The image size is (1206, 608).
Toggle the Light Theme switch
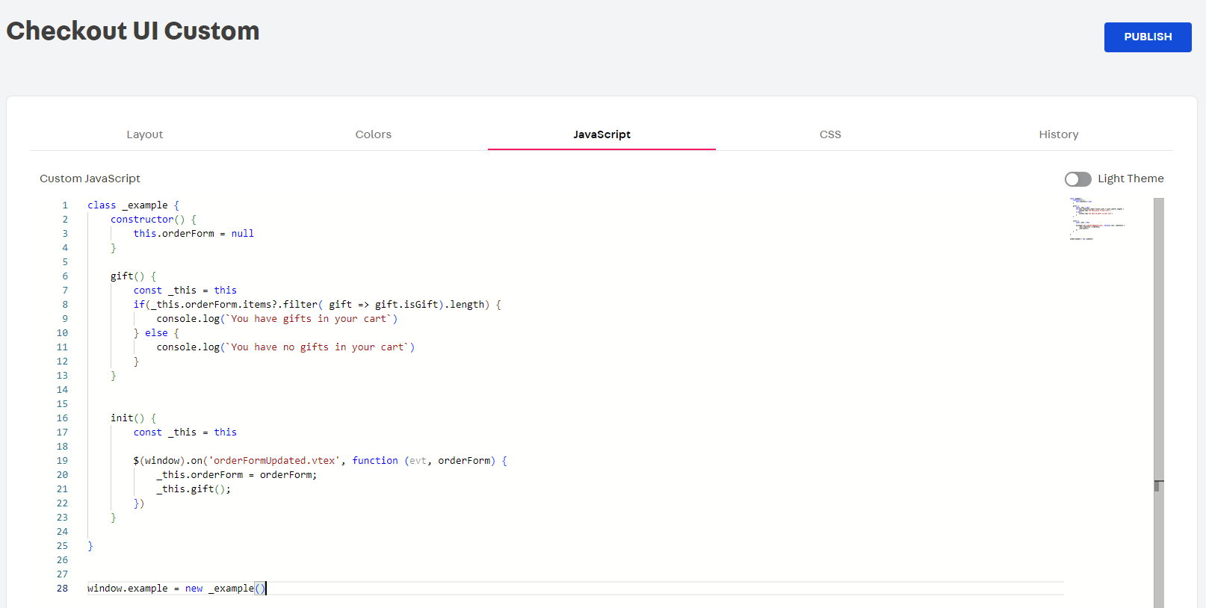click(x=1077, y=179)
